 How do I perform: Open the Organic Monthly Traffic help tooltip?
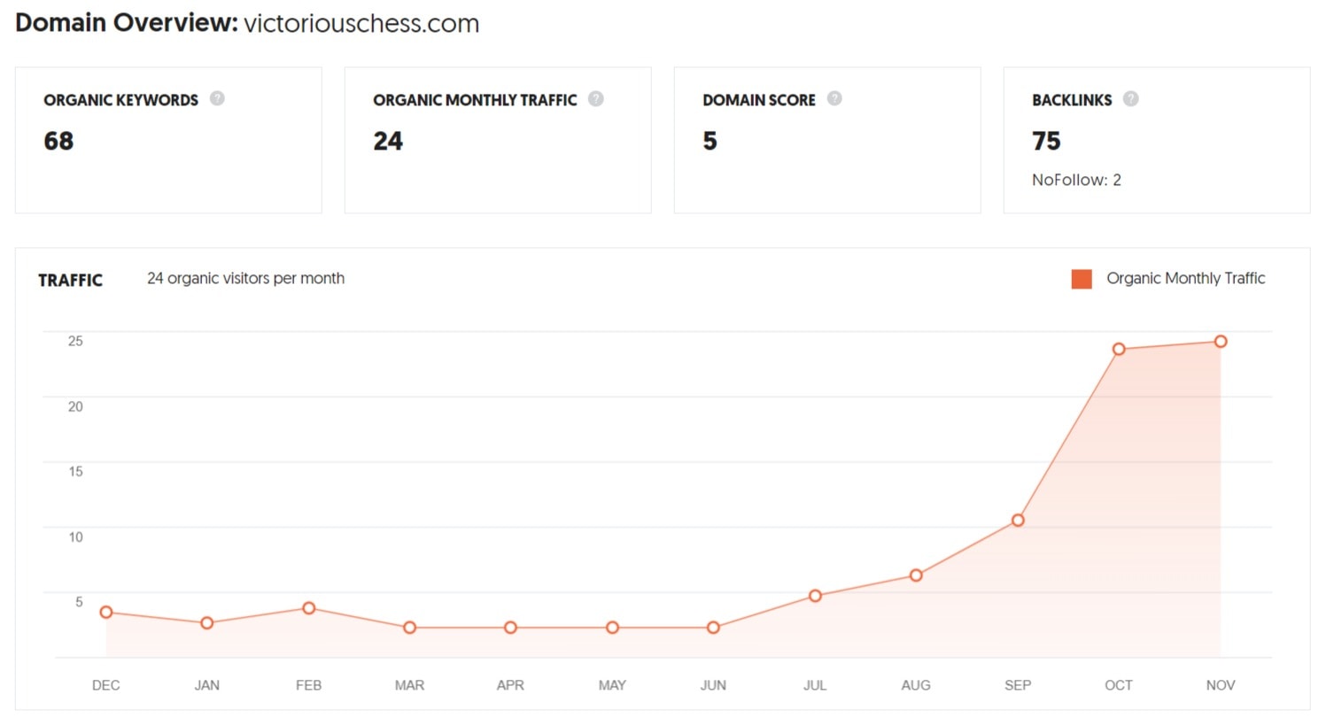coord(596,98)
